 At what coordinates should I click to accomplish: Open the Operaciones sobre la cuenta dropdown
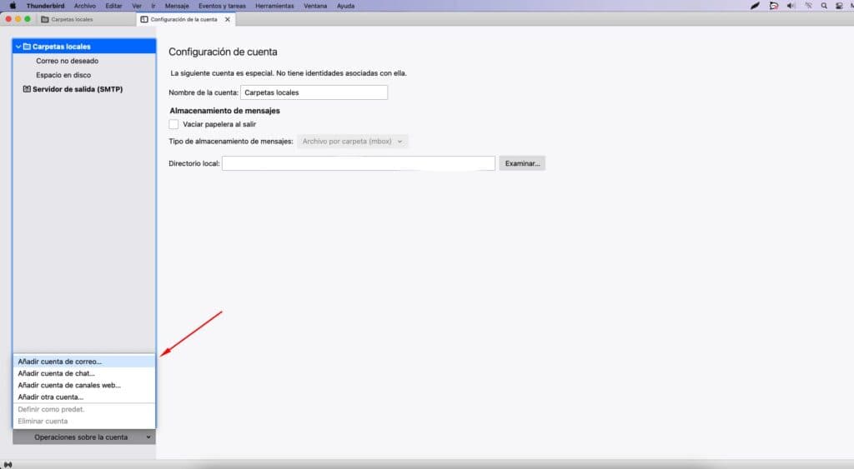tap(83, 437)
